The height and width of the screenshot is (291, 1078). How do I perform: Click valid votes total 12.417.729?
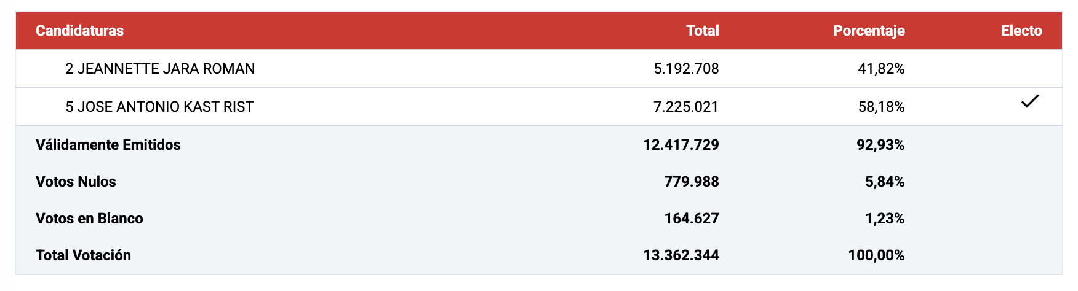[681, 145]
